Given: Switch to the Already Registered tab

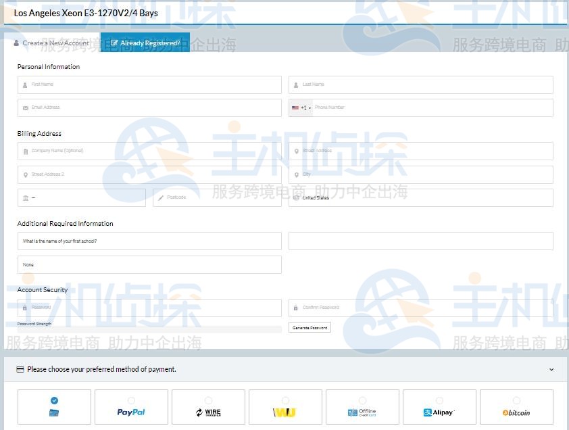Looking at the screenshot, I should (x=145, y=43).
